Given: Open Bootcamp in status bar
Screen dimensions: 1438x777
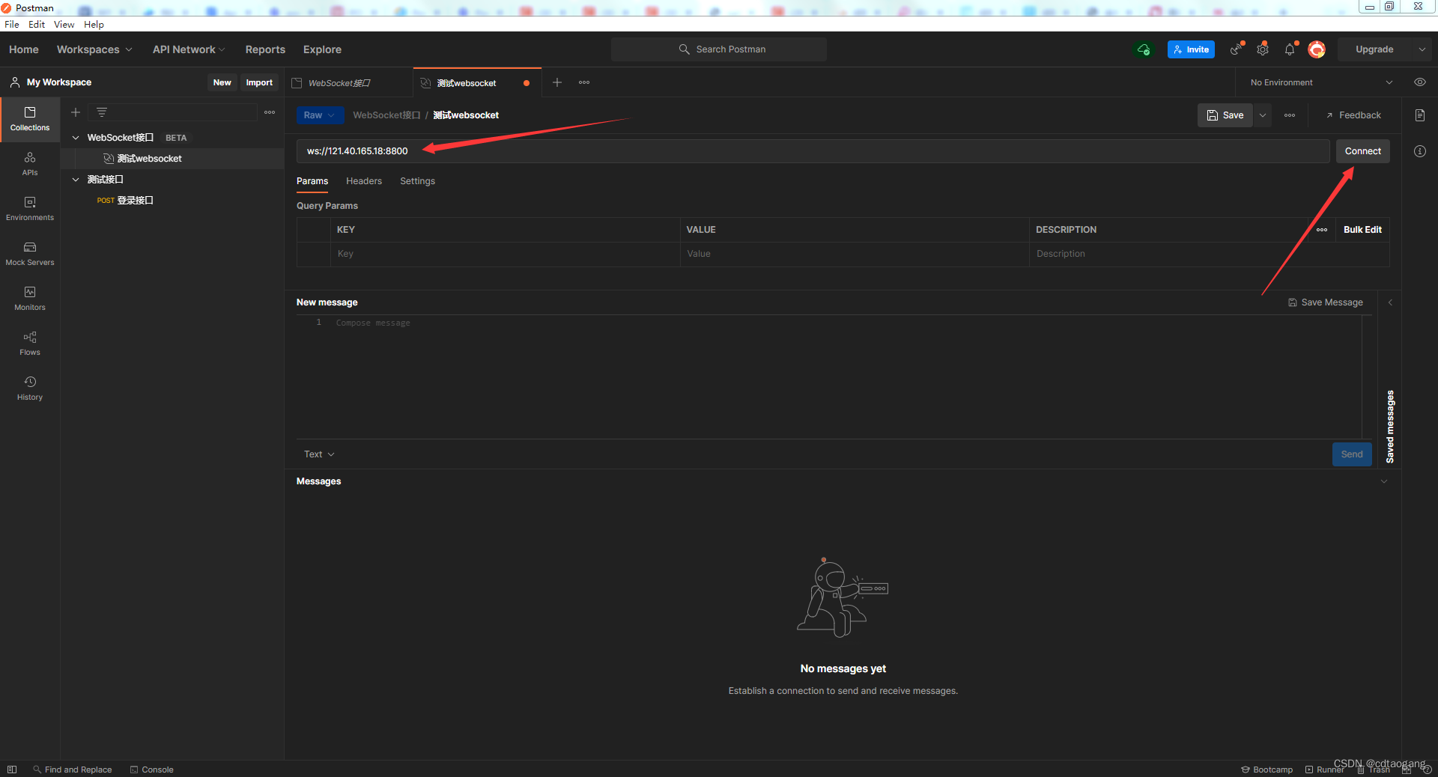Looking at the screenshot, I should coord(1267,770).
